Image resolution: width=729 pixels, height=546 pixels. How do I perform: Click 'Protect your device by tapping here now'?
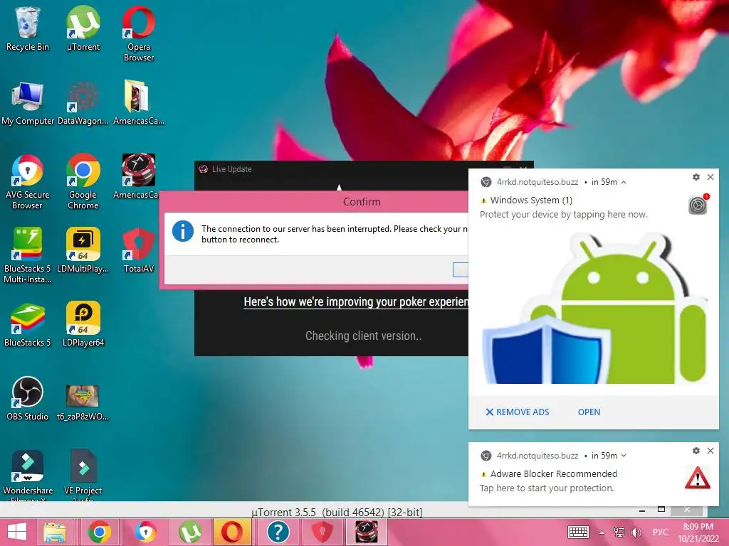click(564, 215)
